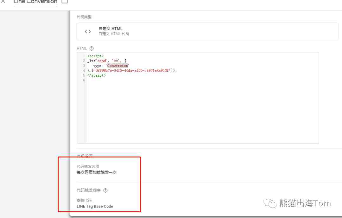The image size is (342, 218).
Task: Click line number 6 in the editor gutter
Action: tap(84, 80)
